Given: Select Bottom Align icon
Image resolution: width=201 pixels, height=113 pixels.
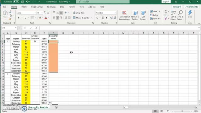Looking at the screenshot, I should (61, 13).
